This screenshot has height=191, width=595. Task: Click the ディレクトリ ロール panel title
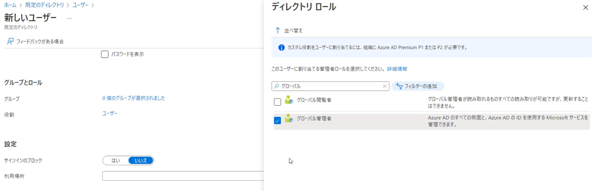point(304,7)
